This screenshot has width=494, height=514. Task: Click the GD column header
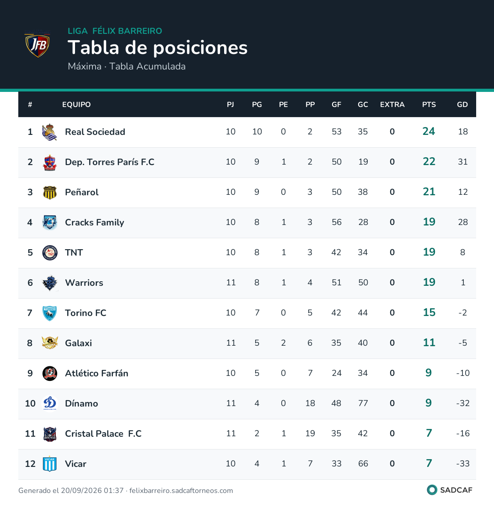click(x=462, y=105)
